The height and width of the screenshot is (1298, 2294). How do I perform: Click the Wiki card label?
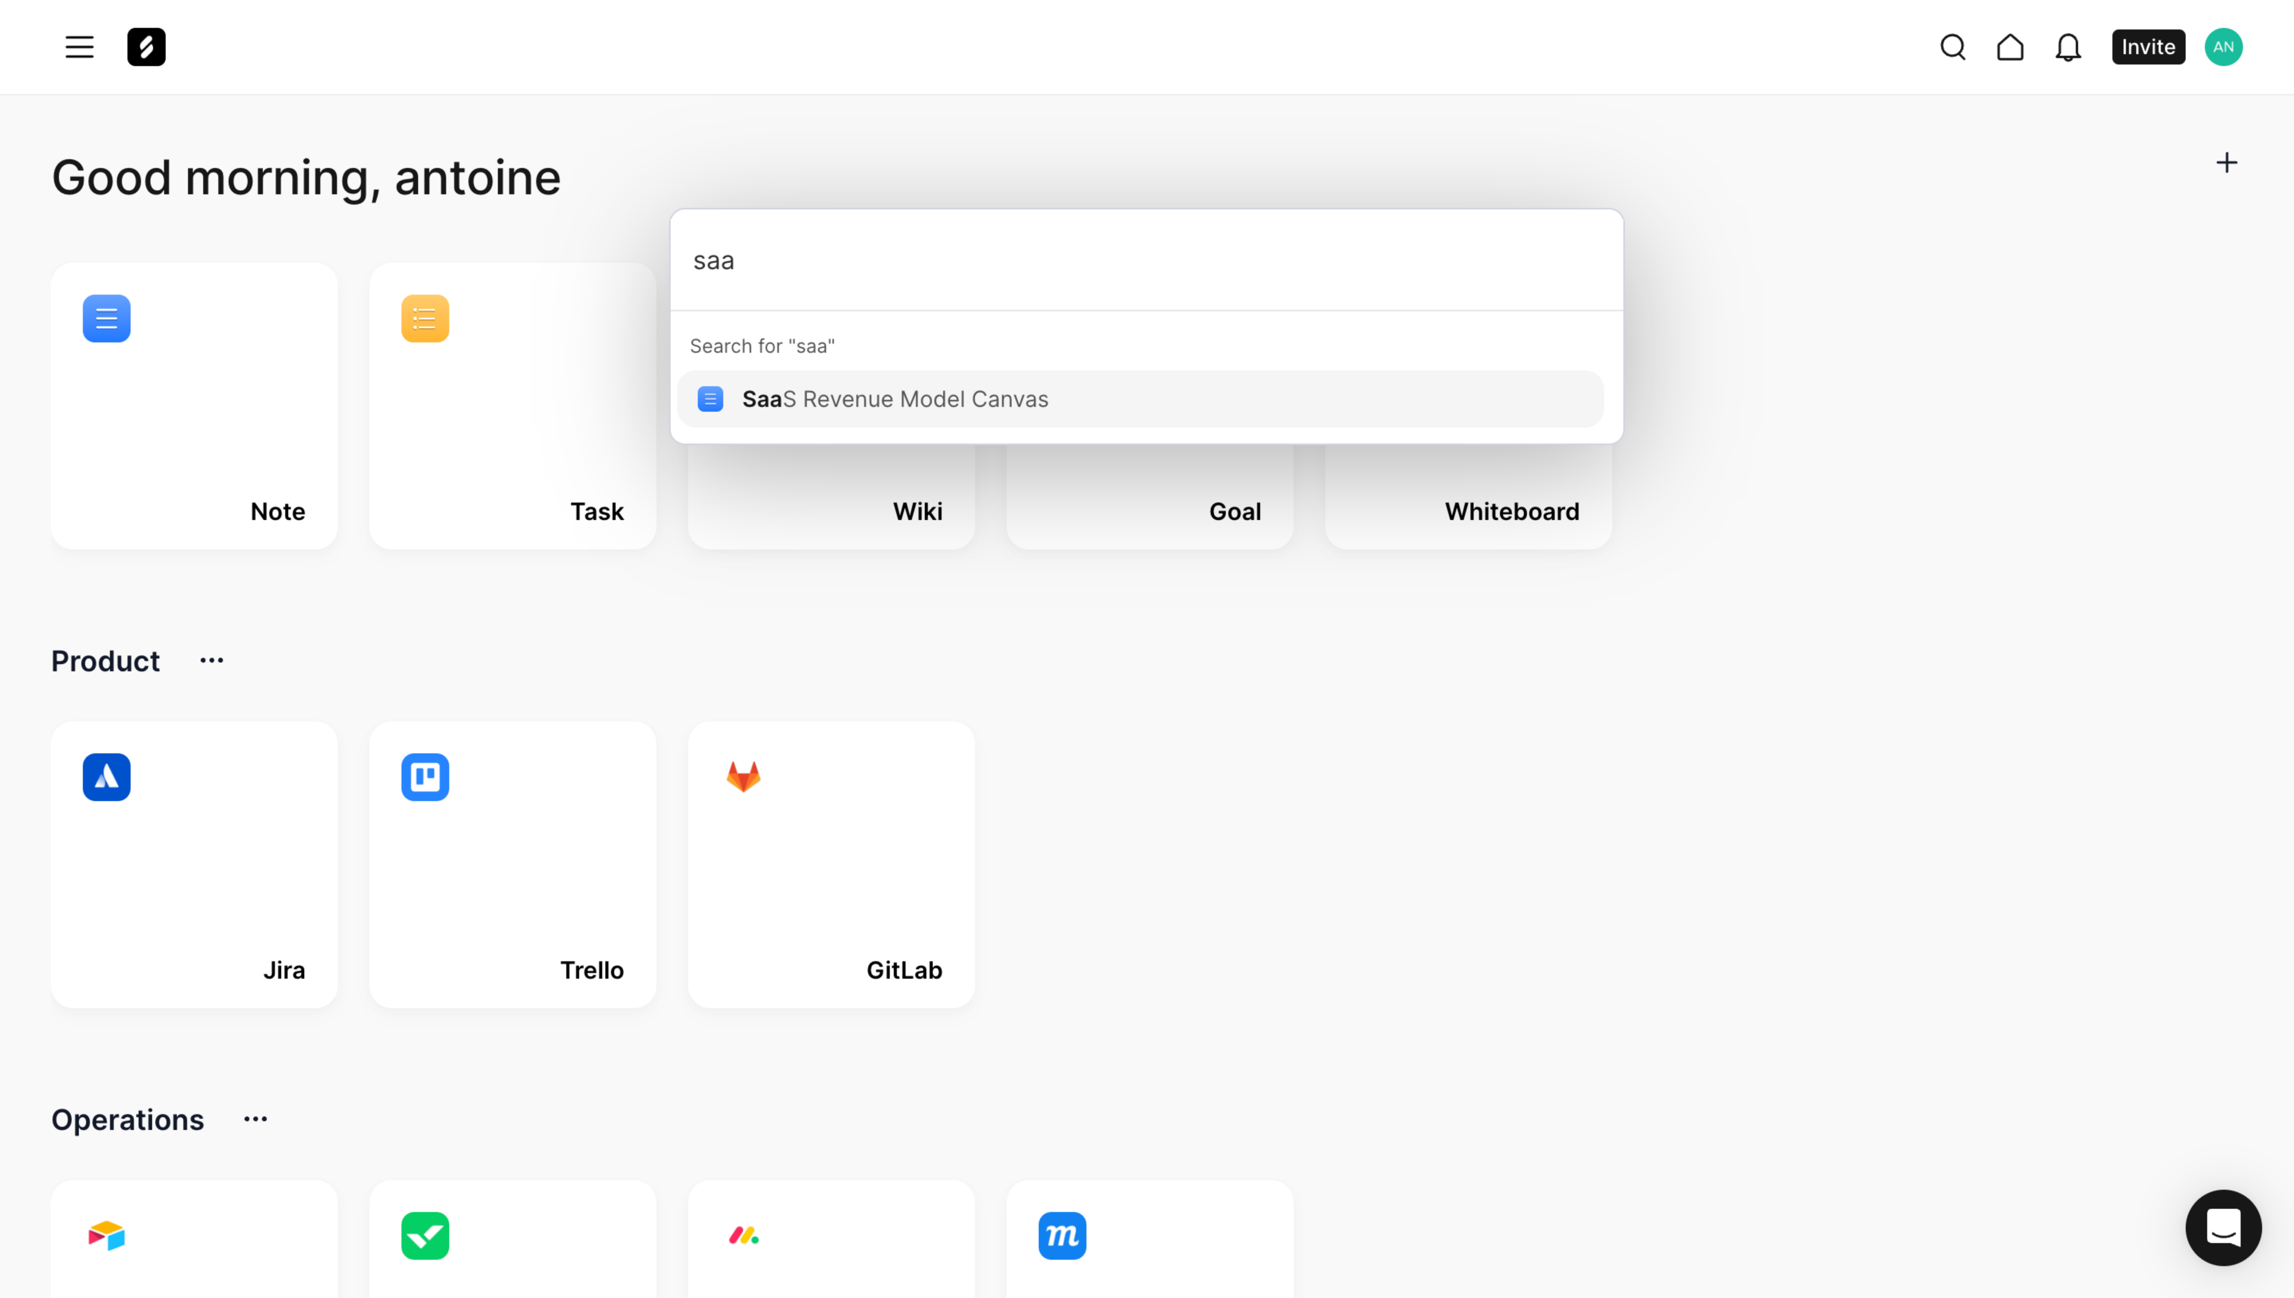pos(918,512)
